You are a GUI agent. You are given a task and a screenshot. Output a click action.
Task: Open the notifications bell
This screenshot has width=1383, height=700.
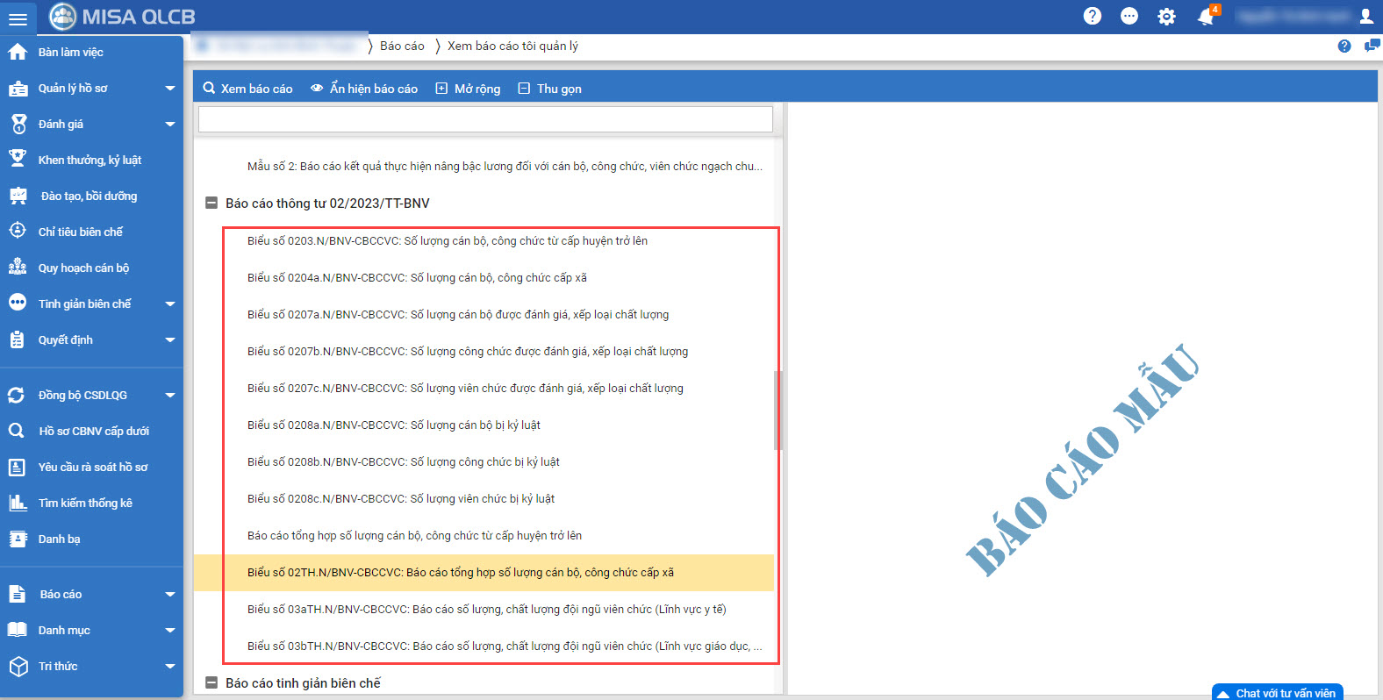point(1207,16)
